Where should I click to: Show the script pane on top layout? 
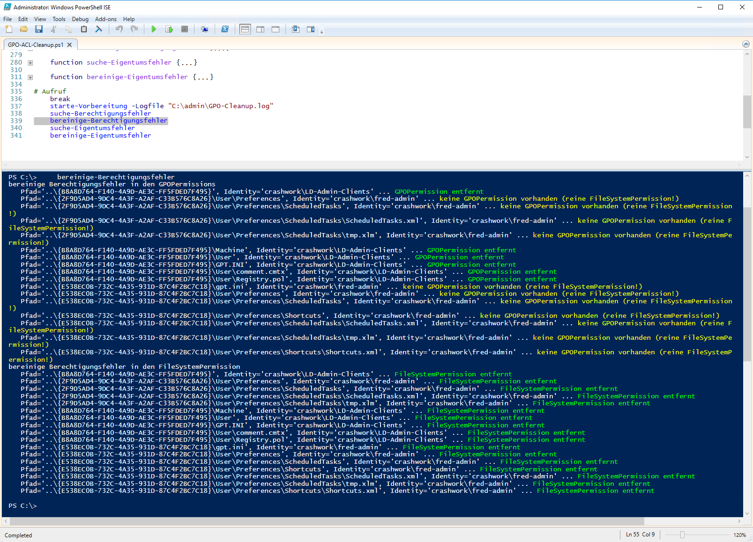[245, 29]
